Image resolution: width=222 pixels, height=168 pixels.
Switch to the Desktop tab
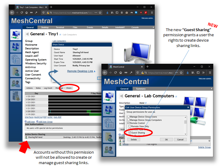pos(45,28)
